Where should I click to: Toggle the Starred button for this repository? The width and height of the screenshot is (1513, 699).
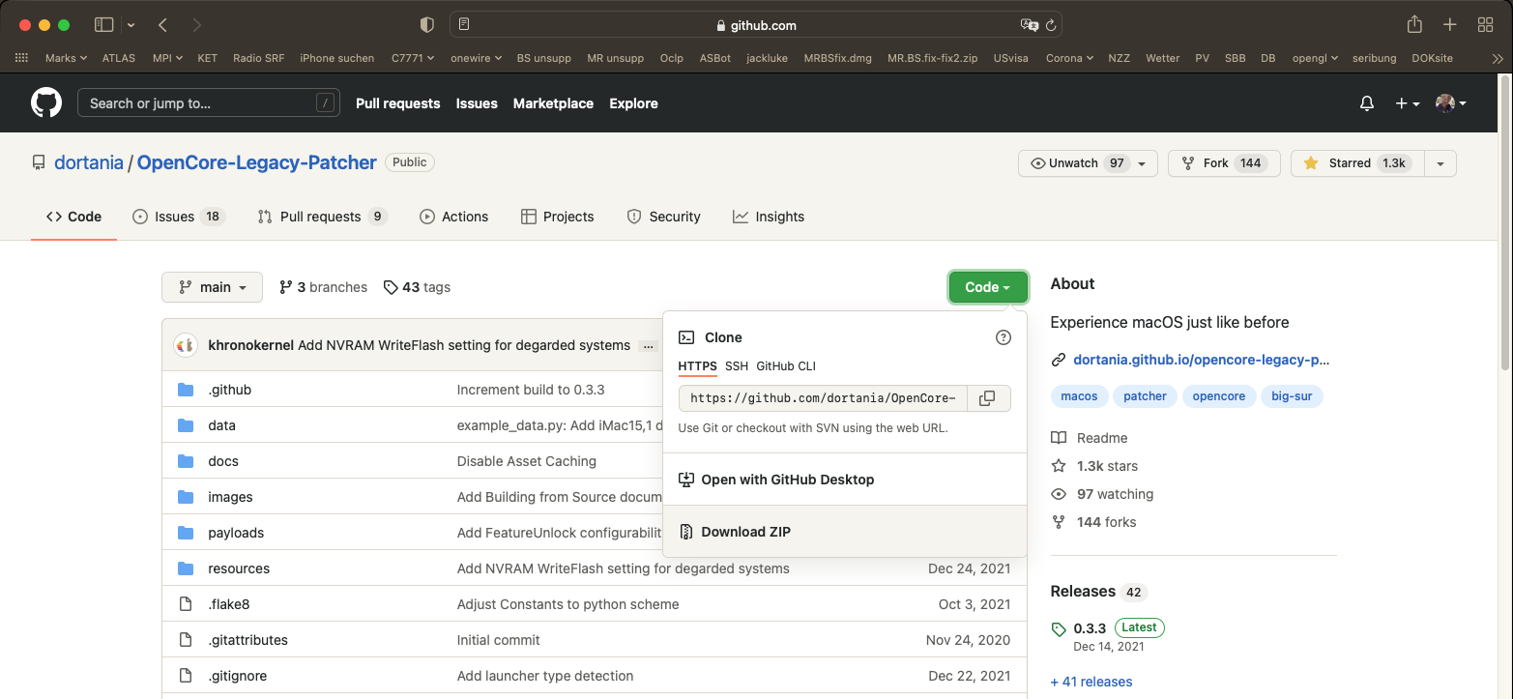(1352, 163)
